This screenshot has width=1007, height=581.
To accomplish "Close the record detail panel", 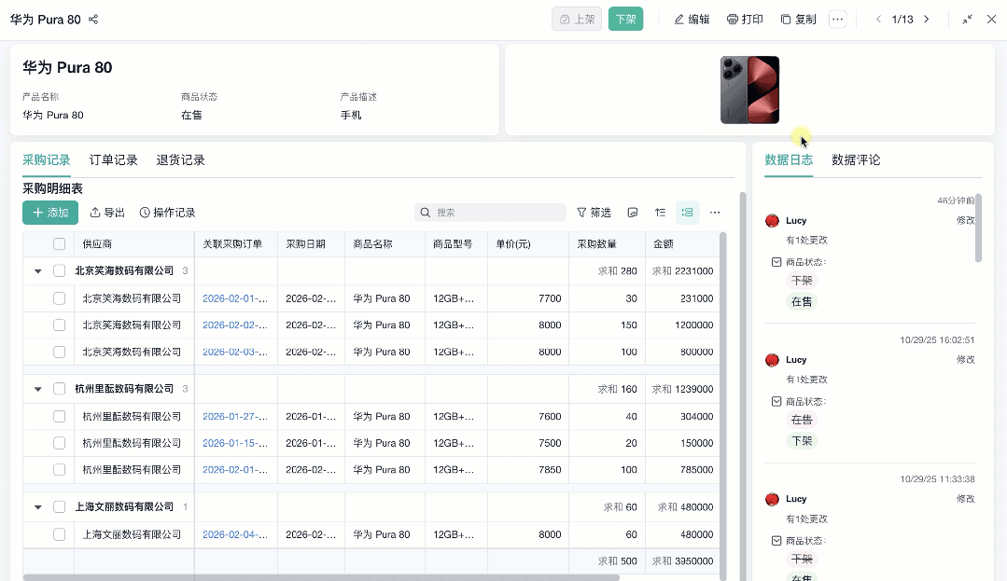I will (991, 20).
